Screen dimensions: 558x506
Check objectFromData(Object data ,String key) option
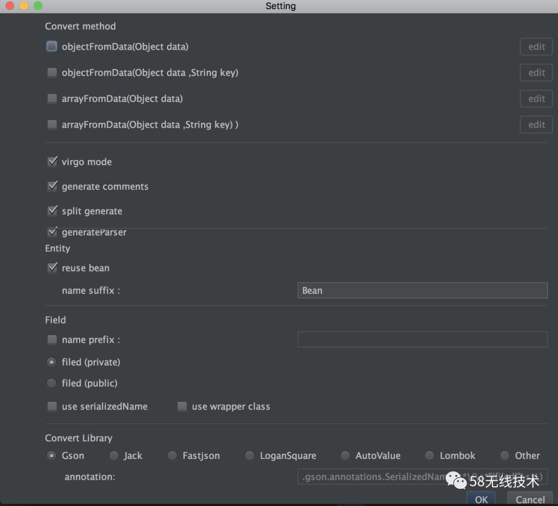coord(52,73)
